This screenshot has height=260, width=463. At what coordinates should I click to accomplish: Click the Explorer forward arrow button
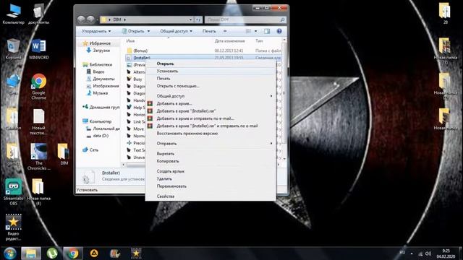(x=90, y=19)
